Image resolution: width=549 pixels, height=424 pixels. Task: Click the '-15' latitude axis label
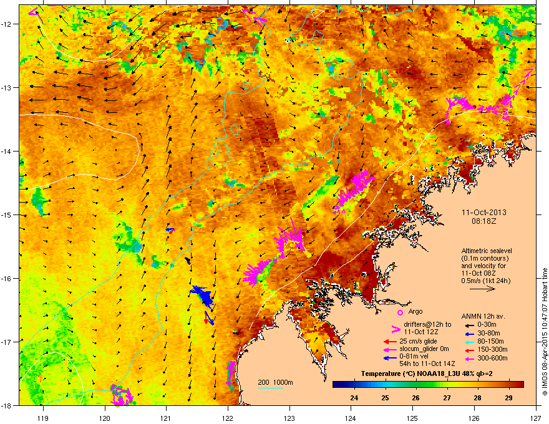tap(7, 215)
